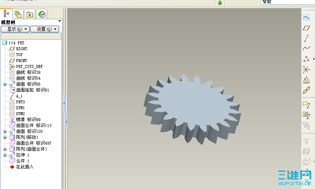Select the Sketch tool in right toolbar
The image size is (315, 189).
pyautogui.click(x=306, y=18)
